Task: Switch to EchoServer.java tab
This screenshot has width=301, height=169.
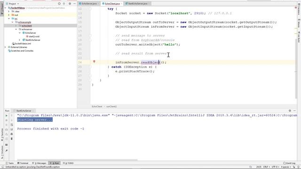Action: tap(89, 4)
